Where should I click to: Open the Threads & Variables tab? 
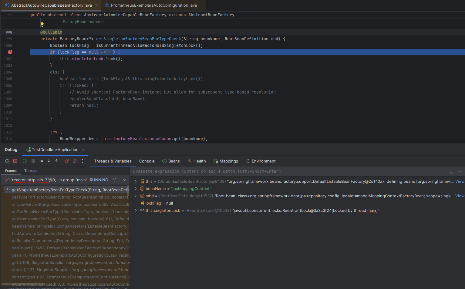[113, 161]
